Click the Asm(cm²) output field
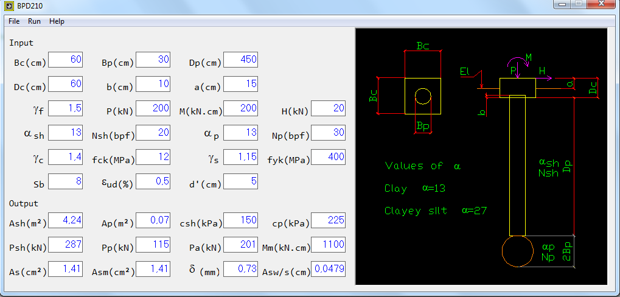The height and width of the screenshot is (297, 620). coord(153,269)
